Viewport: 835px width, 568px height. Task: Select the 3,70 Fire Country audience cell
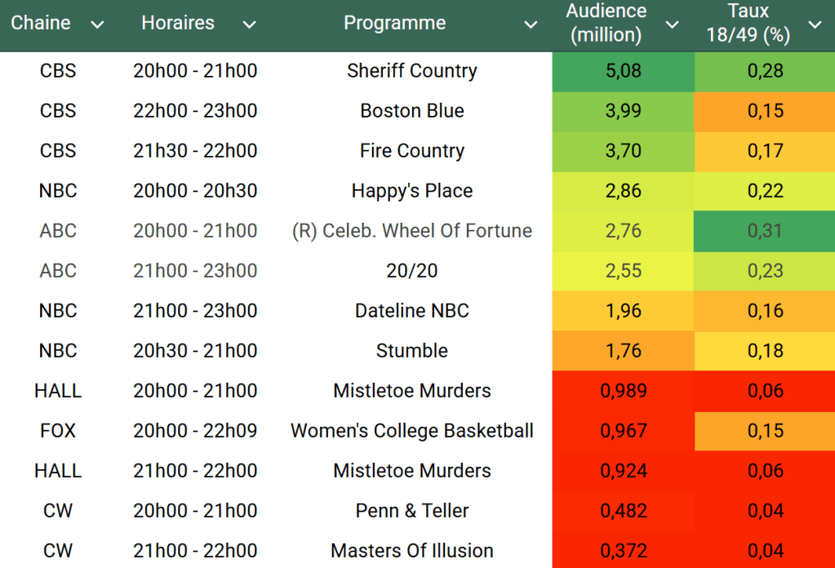(x=624, y=151)
